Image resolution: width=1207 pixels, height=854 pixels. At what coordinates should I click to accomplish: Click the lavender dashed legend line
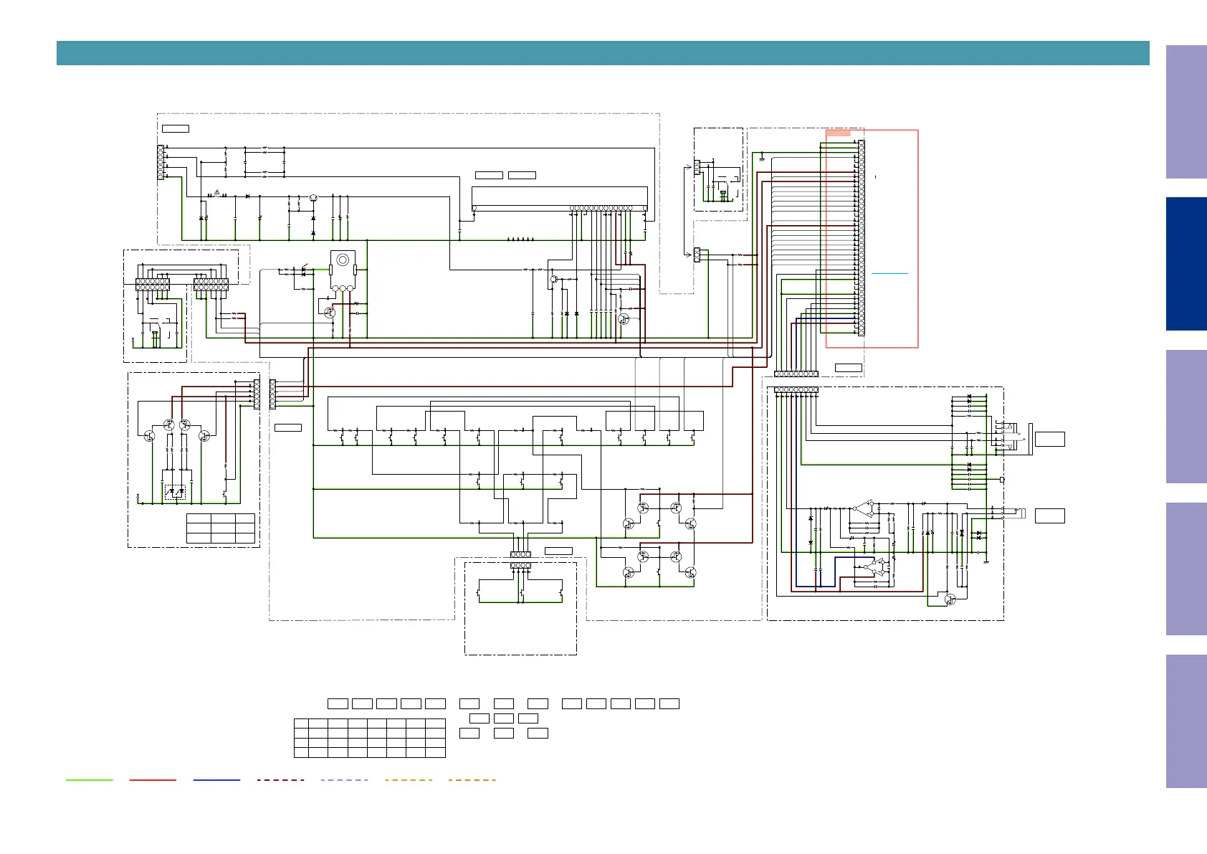pos(344,779)
